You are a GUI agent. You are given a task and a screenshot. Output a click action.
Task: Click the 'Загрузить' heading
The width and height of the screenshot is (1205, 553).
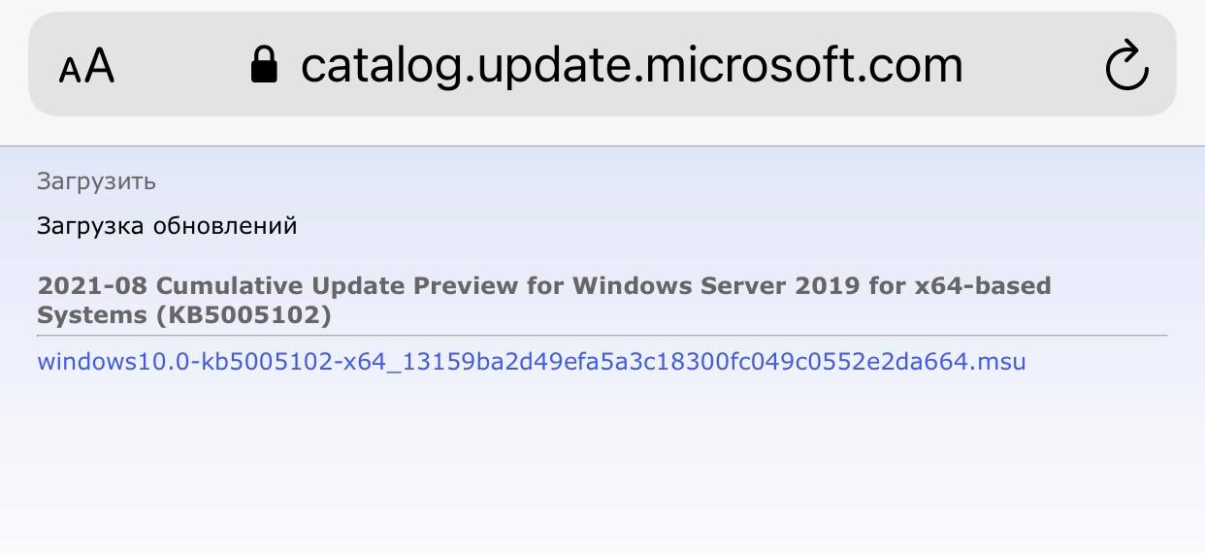tap(96, 181)
